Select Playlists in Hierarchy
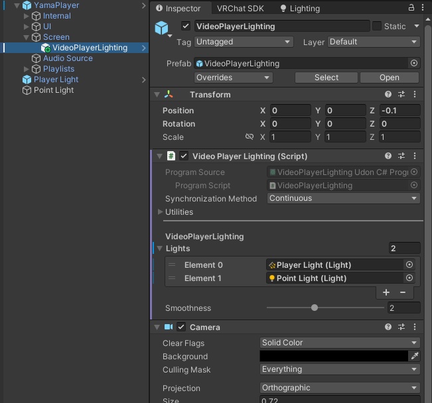Viewport: 432px width, 403px height. click(x=58, y=69)
